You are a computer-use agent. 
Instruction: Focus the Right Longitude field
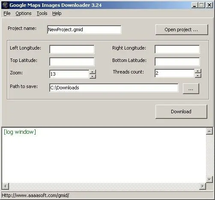click(177, 49)
